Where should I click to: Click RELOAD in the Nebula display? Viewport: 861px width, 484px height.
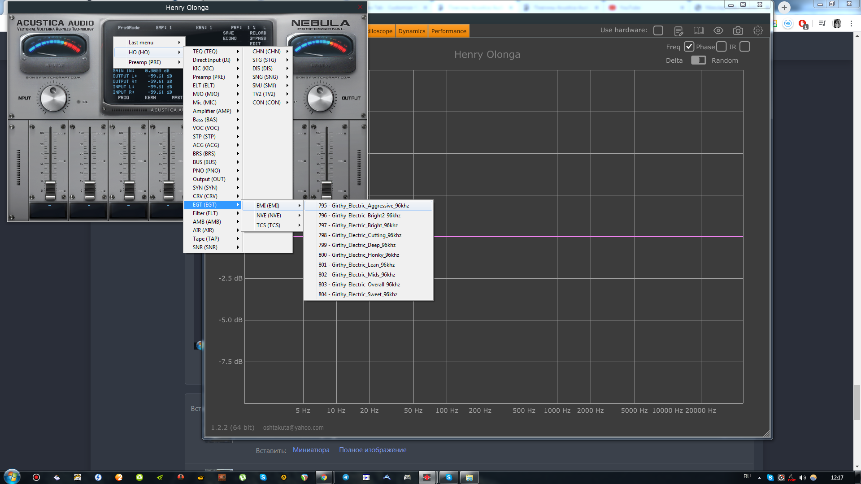pyautogui.click(x=258, y=33)
